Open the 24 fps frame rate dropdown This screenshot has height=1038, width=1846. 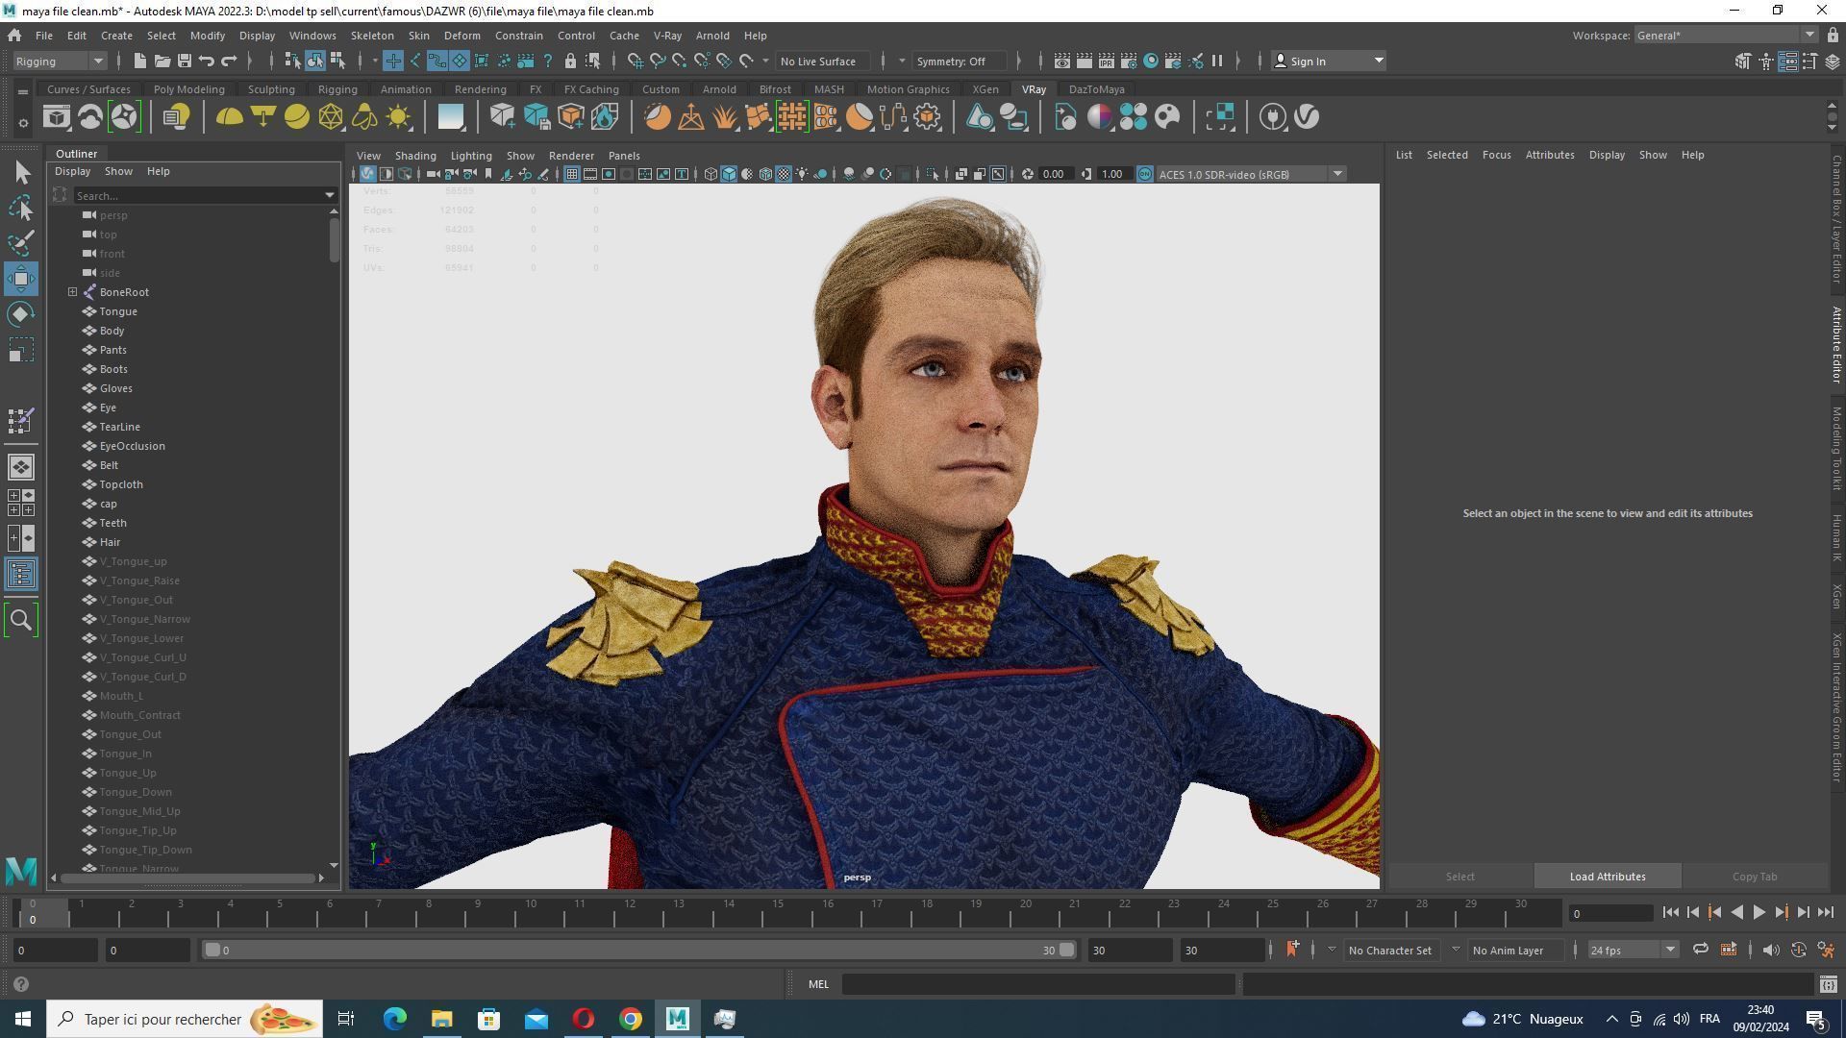pos(1633,950)
